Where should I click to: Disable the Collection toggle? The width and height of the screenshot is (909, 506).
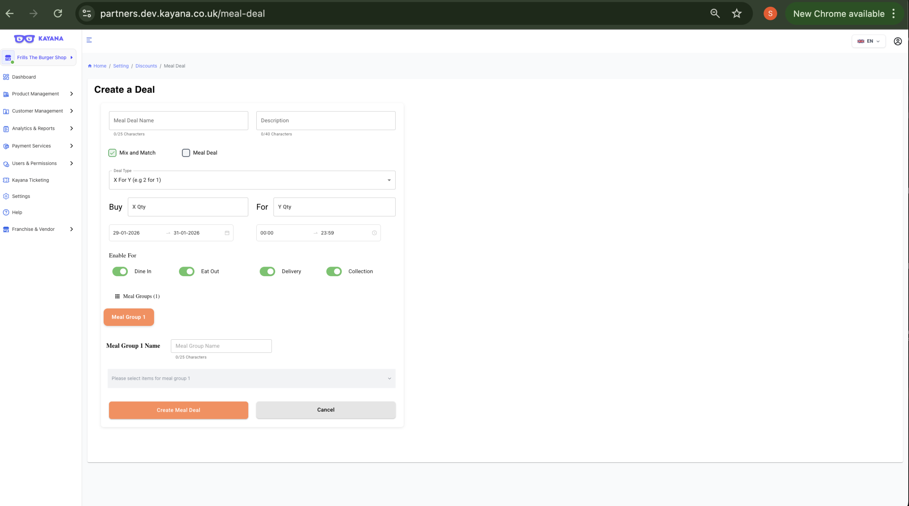click(334, 272)
